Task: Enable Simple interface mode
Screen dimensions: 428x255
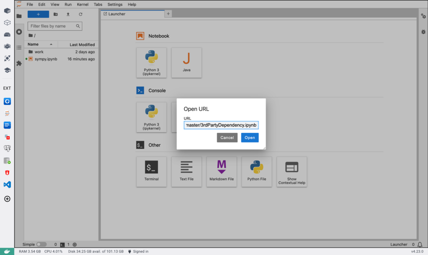Action: pyautogui.click(x=41, y=244)
